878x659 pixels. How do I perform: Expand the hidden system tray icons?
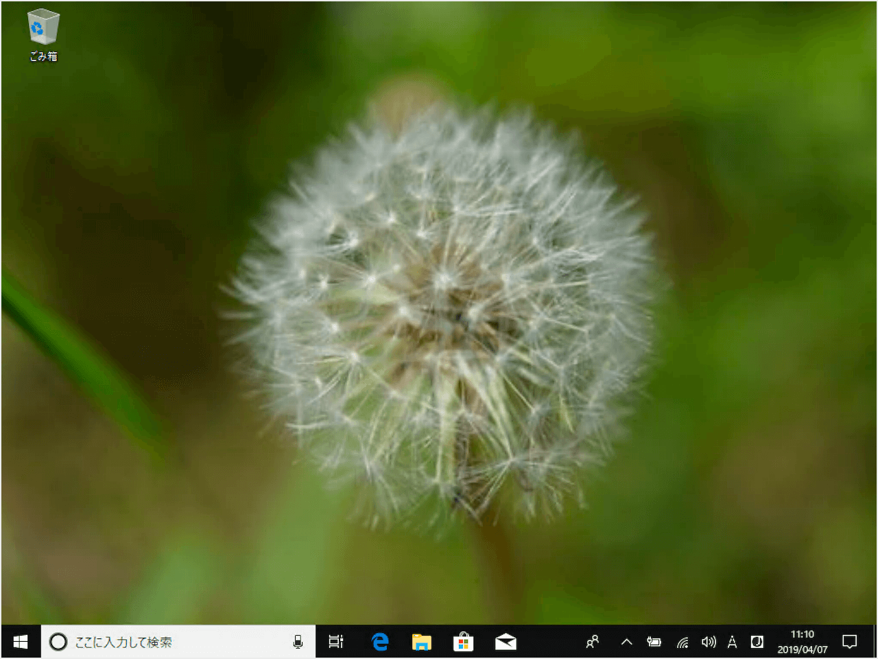point(626,642)
